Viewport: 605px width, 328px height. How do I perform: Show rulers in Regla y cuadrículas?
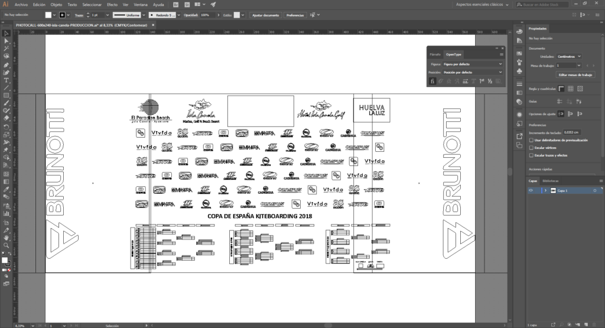(x=561, y=89)
